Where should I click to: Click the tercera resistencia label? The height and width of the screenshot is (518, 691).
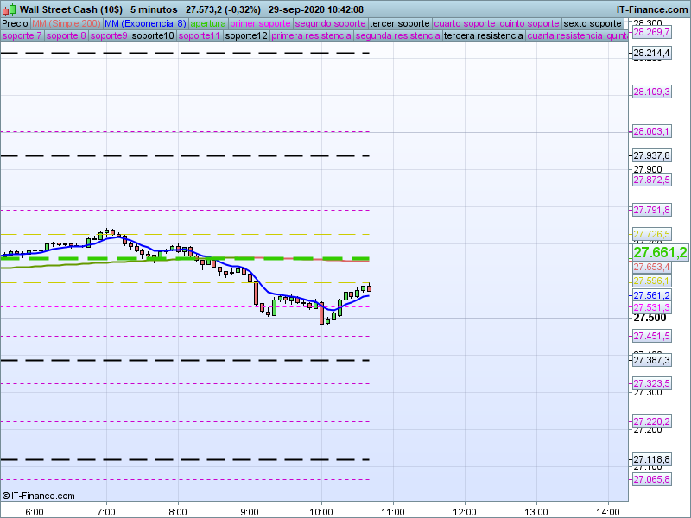tap(483, 35)
